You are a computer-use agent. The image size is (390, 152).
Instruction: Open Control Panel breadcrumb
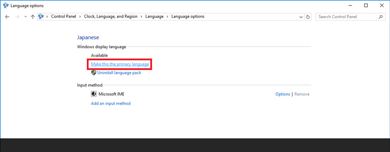tap(64, 16)
